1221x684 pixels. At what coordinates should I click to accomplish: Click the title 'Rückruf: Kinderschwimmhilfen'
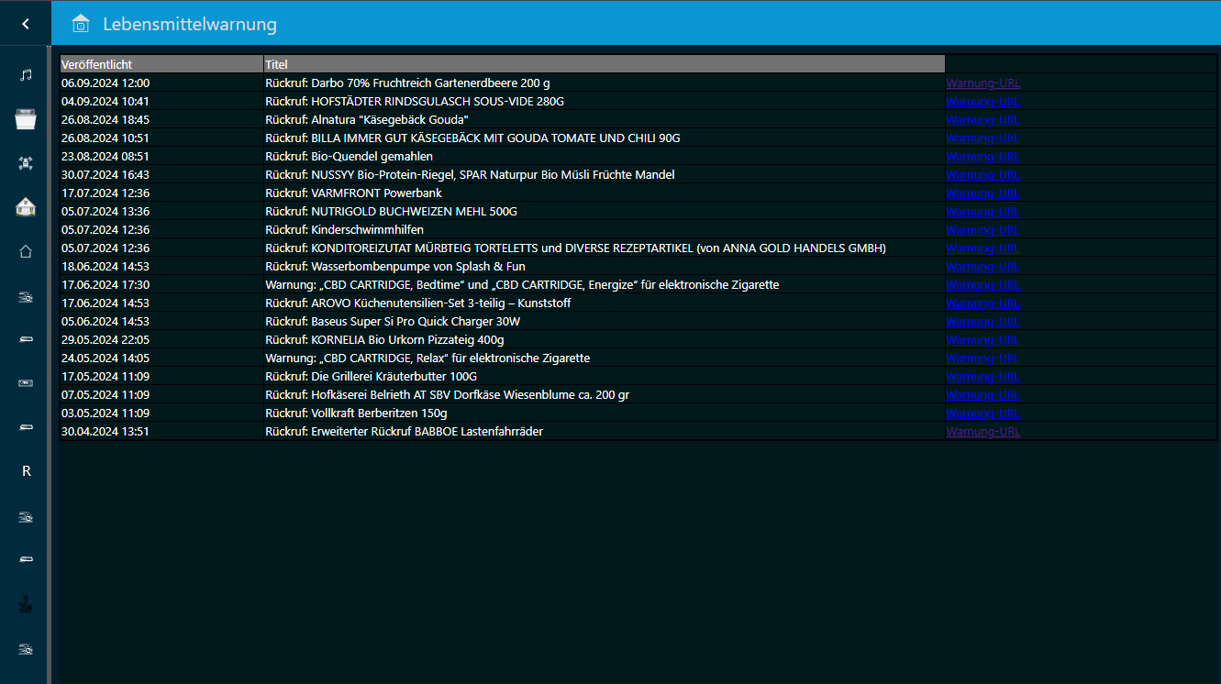point(344,229)
